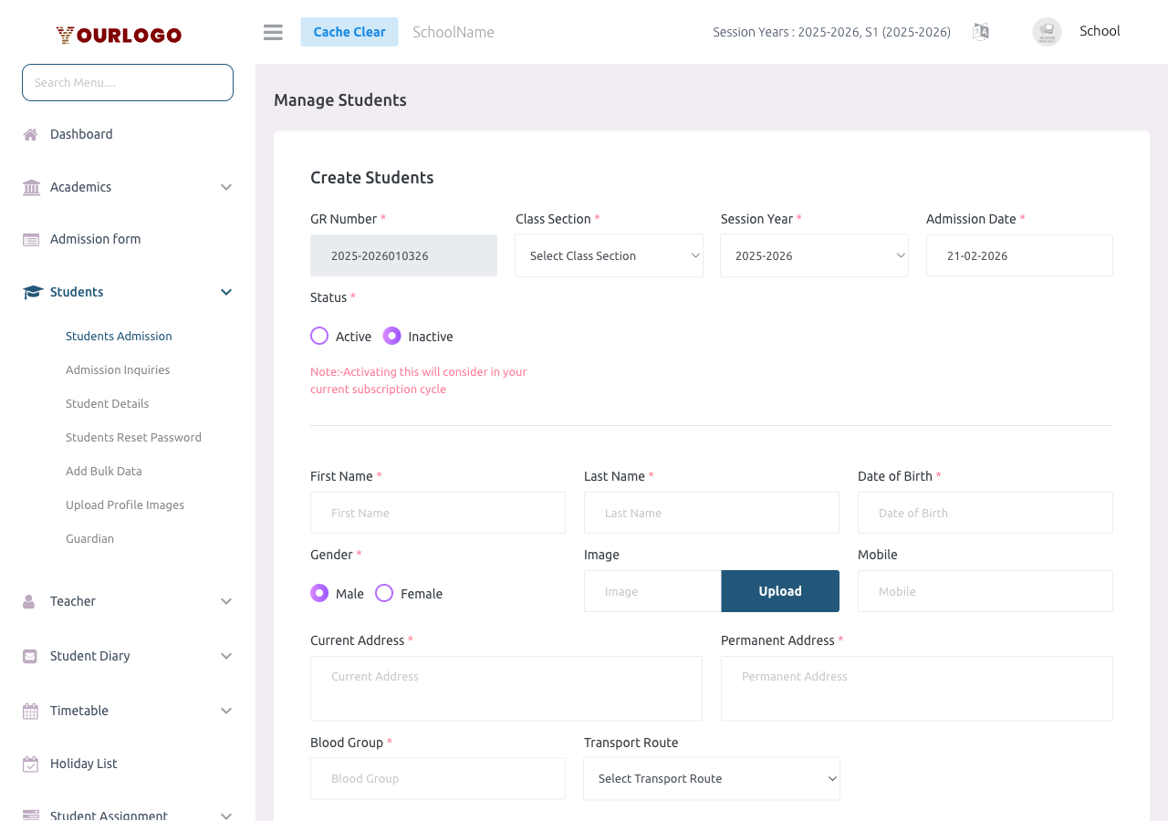Image resolution: width=1168 pixels, height=821 pixels.
Task: Click the Student Diary icon
Action: pyautogui.click(x=31, y=657)
